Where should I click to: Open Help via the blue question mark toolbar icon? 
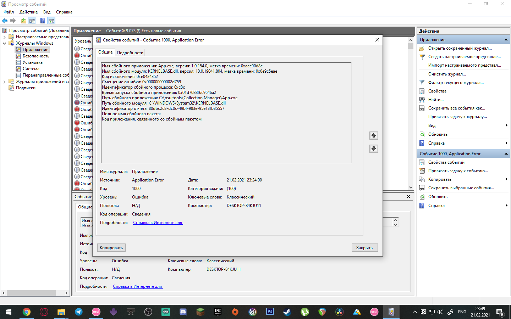[x=43, y=21]
